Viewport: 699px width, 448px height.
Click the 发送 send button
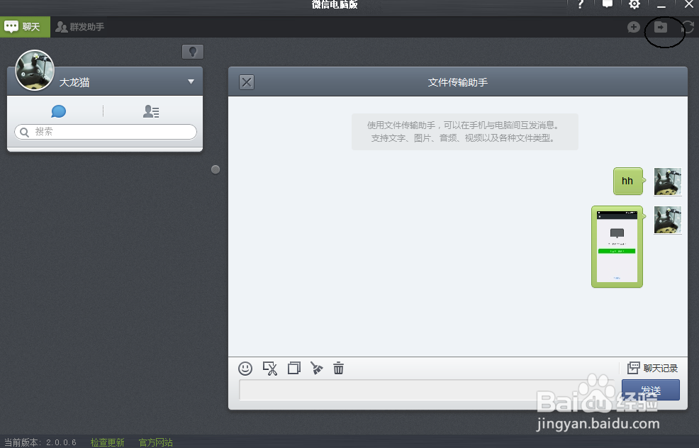pos(650,390)
